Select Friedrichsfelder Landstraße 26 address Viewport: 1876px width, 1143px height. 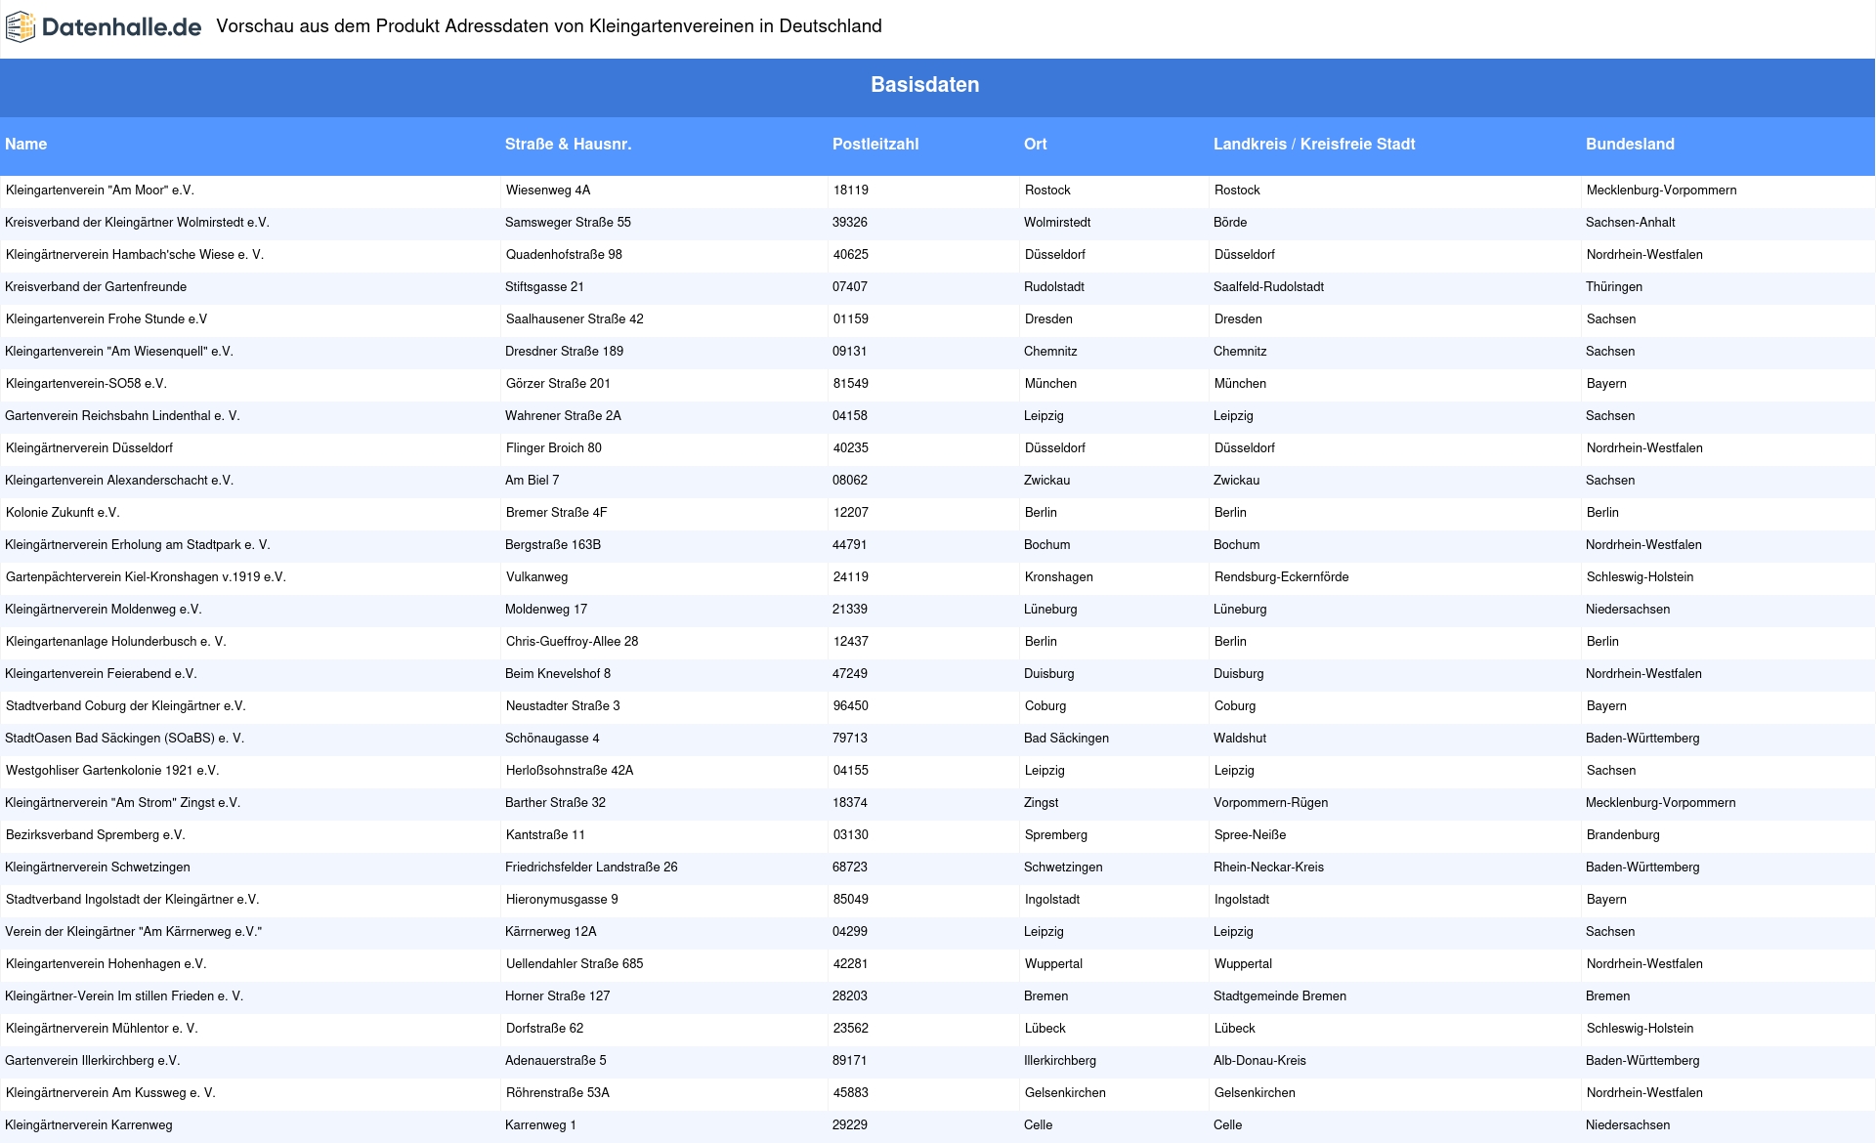(x=591, y=868)
